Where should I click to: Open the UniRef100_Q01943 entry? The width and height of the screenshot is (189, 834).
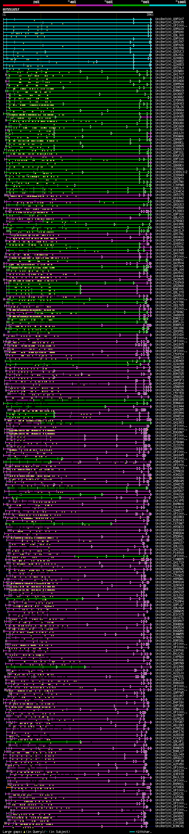pyautogui.click(x=169, y=78)
